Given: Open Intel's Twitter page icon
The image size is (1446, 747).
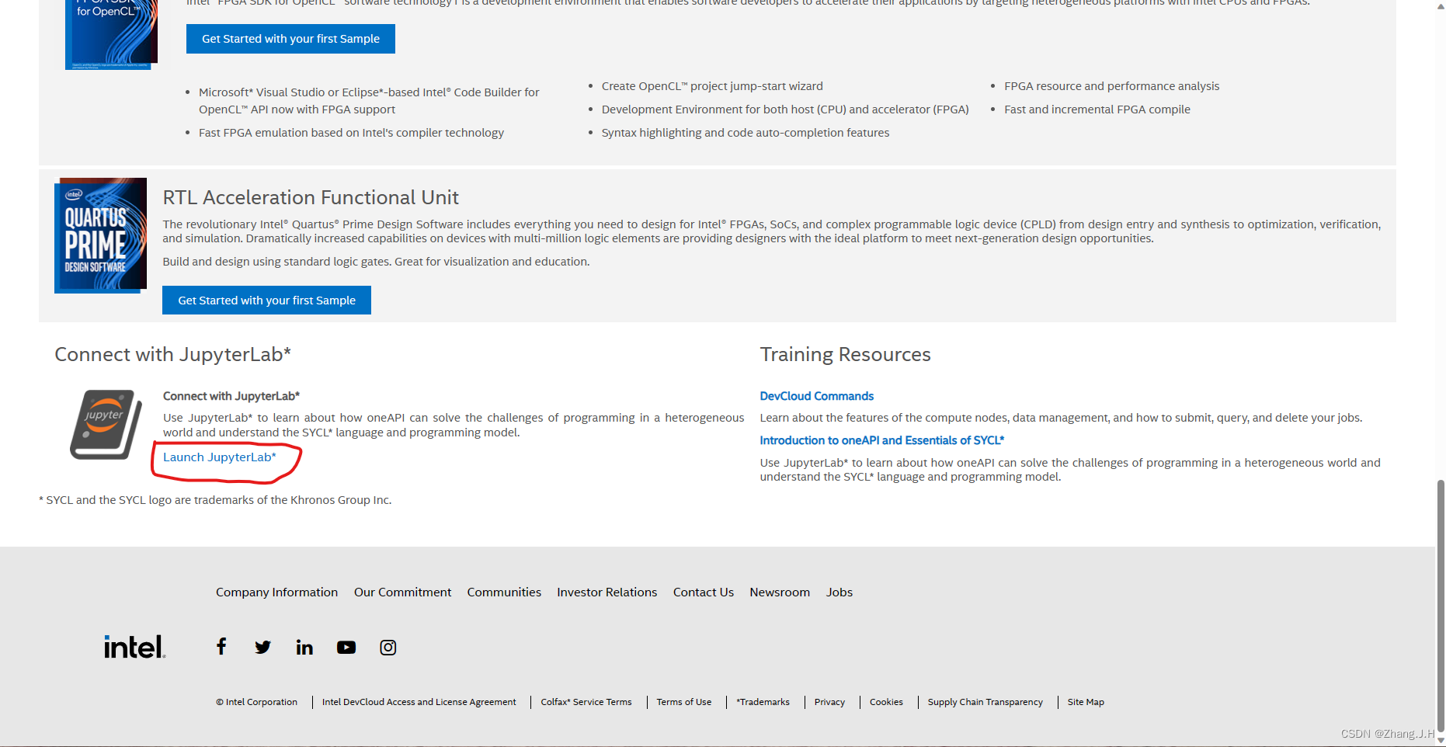Looking at the screenshot, I should coord(262,646).
